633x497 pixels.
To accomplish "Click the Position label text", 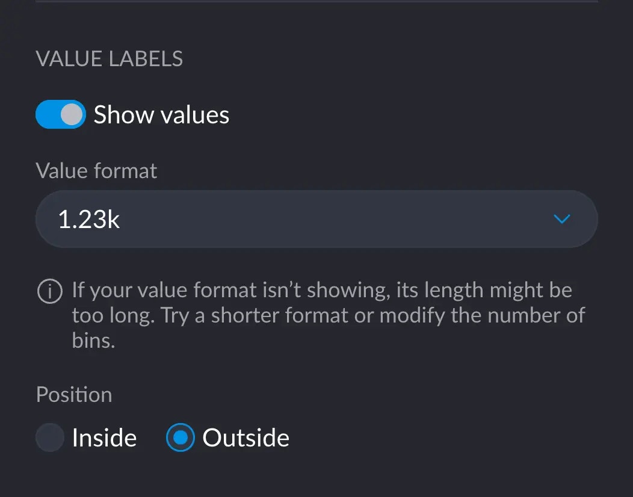I will point(73,394).
